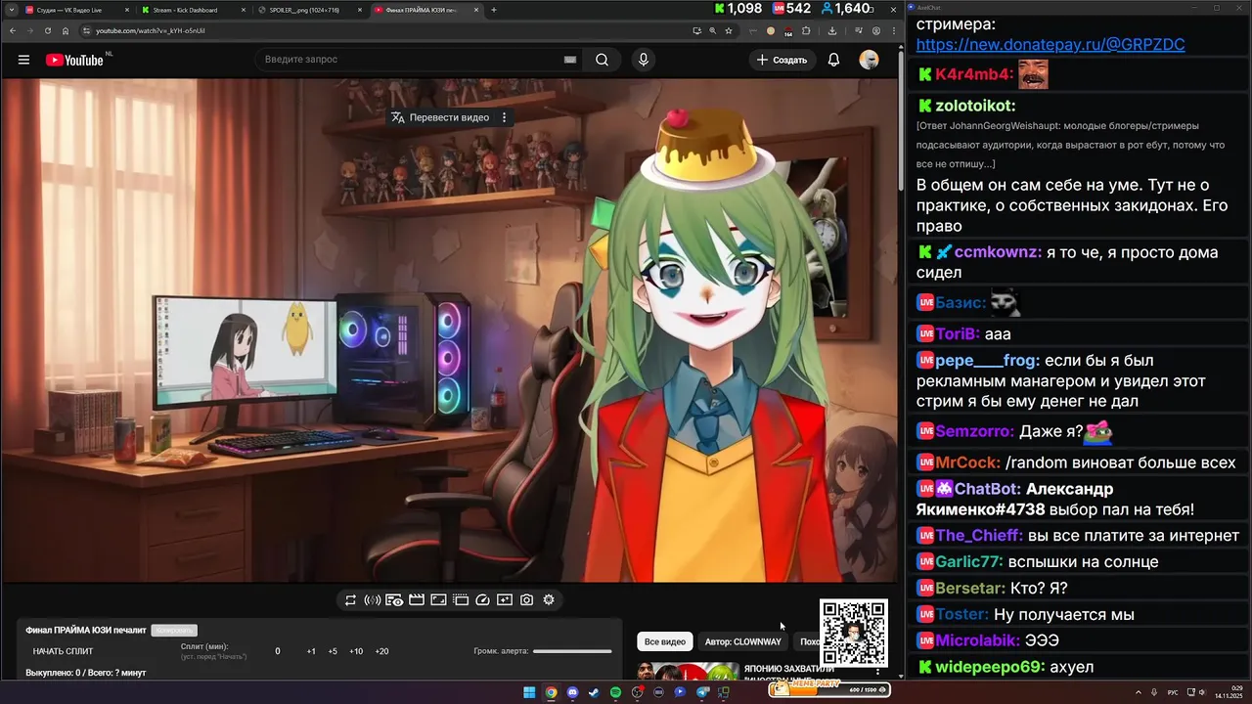Add +5 minutes to split
The width and height of the screenshot is (1252, 704).
point(333,651)
